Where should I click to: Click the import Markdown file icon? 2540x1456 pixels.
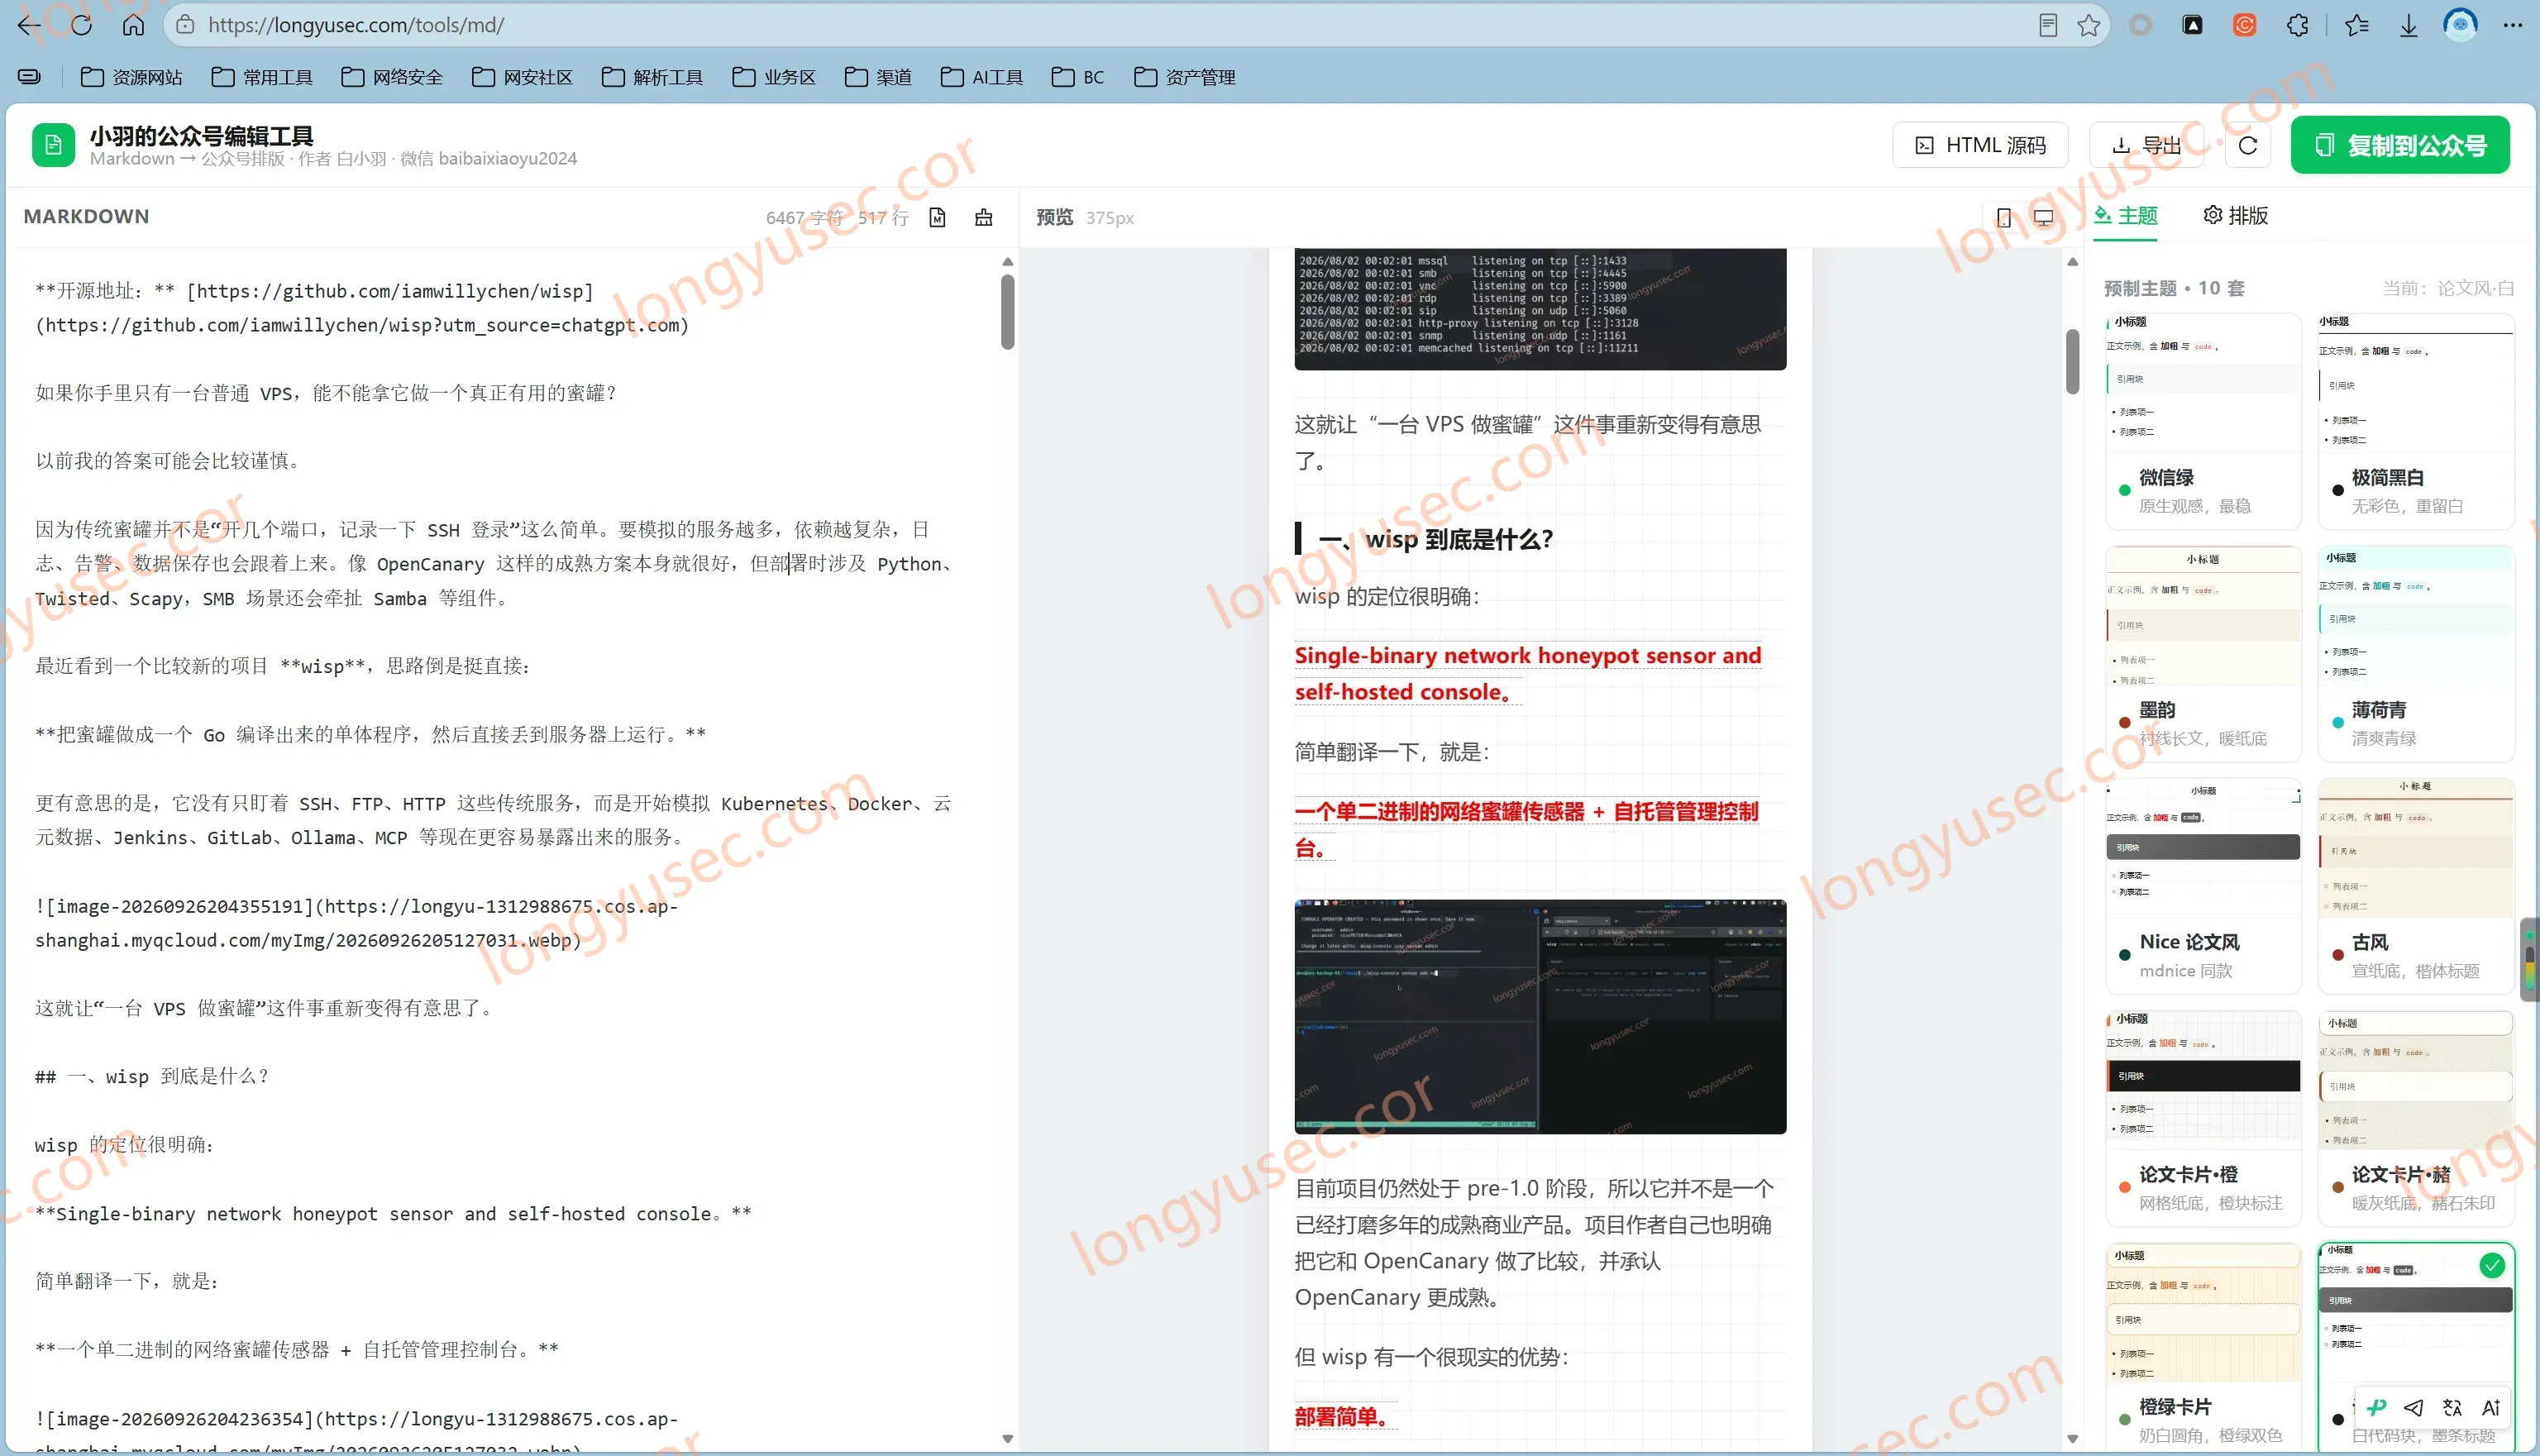tap(937, 217)
